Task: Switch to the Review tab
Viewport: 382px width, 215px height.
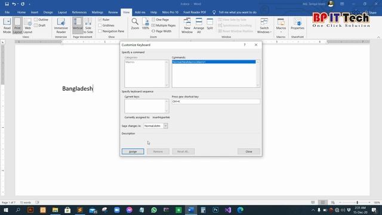Action: (113, 12)
